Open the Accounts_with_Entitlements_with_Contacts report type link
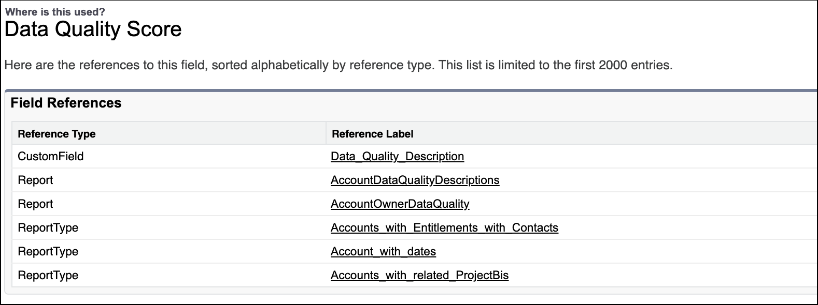Viewport: 818px width, 305px height. coord(444,227)
